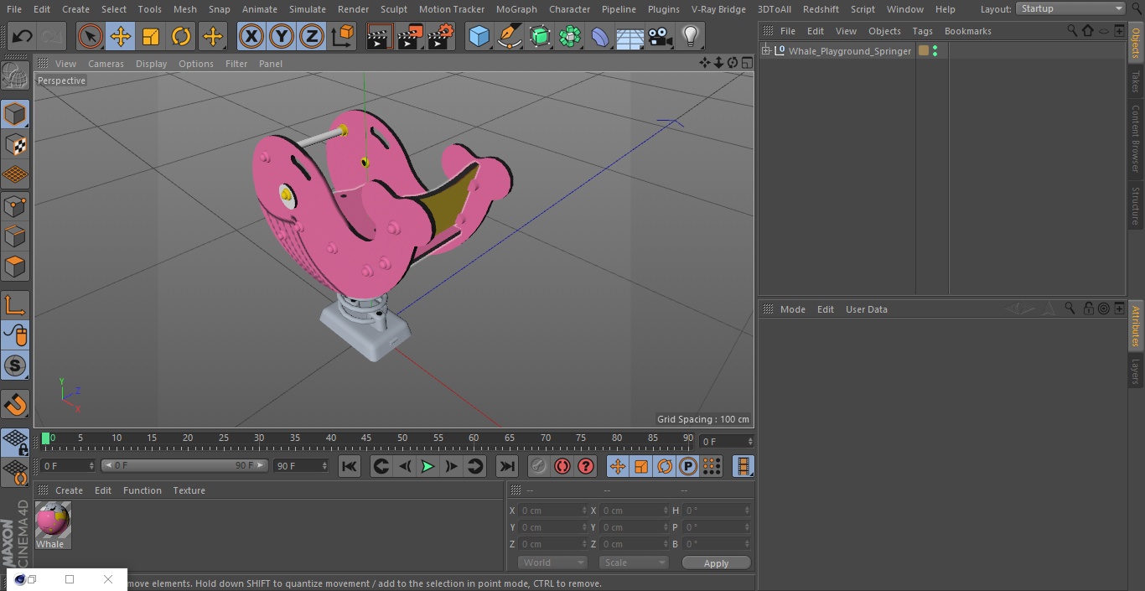Toggle Z-axis lock

[311, 37]
